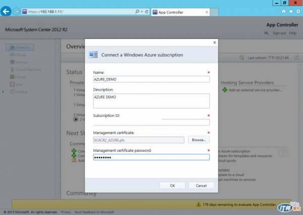
Task: Close the App Controller browser tab
Action: pyautogui.click(x=207, y=12)
